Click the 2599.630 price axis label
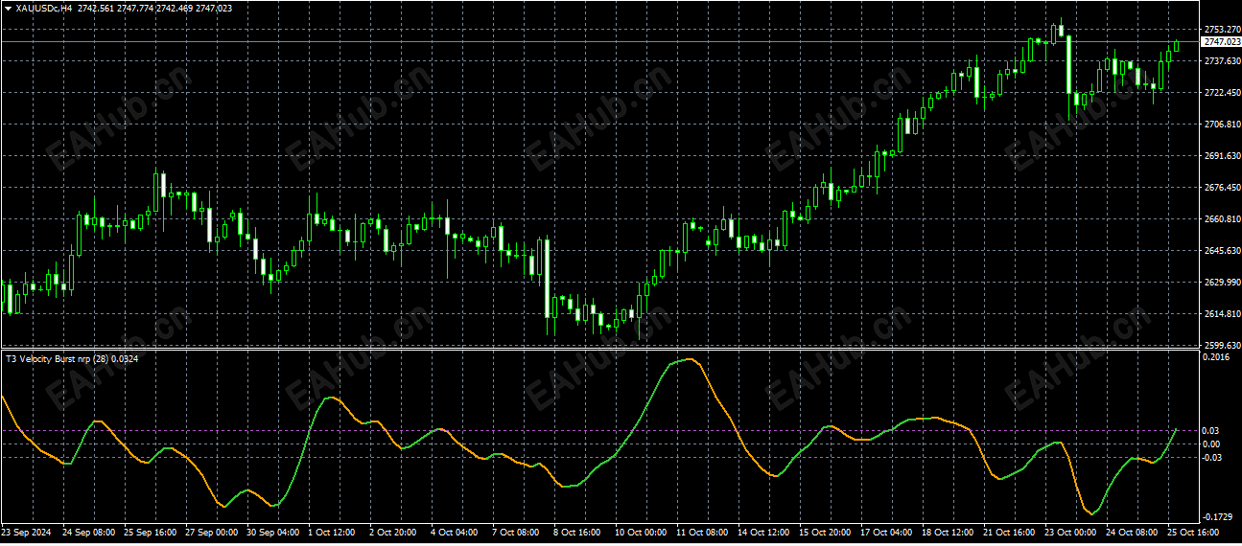 1221,345
